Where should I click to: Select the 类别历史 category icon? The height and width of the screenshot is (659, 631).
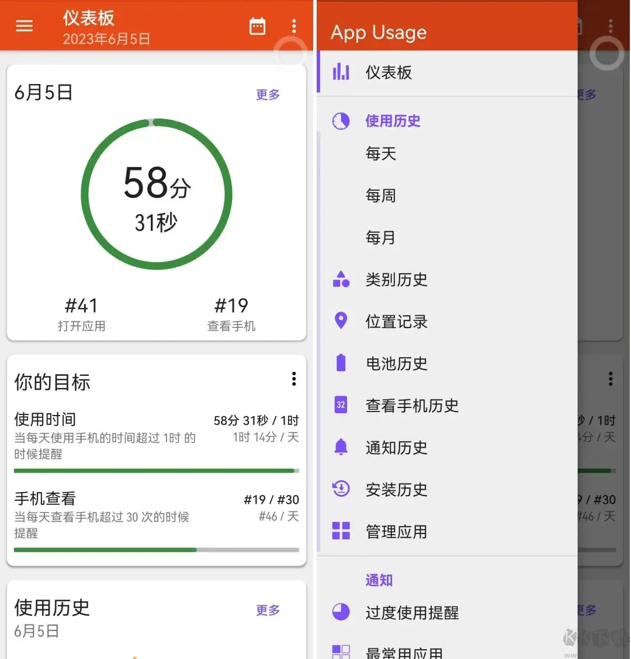(x=341, y=280)
